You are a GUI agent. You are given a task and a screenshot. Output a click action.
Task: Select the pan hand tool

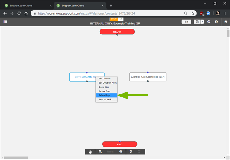coord(90,152)
